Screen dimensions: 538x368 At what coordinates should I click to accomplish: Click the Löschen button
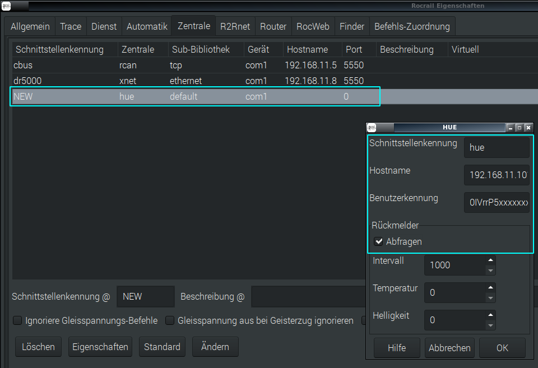(38, 347)
